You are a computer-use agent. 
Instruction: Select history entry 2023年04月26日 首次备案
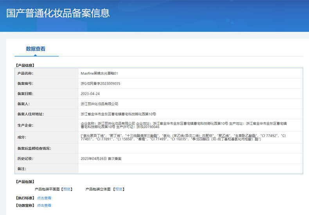(101, 159)
